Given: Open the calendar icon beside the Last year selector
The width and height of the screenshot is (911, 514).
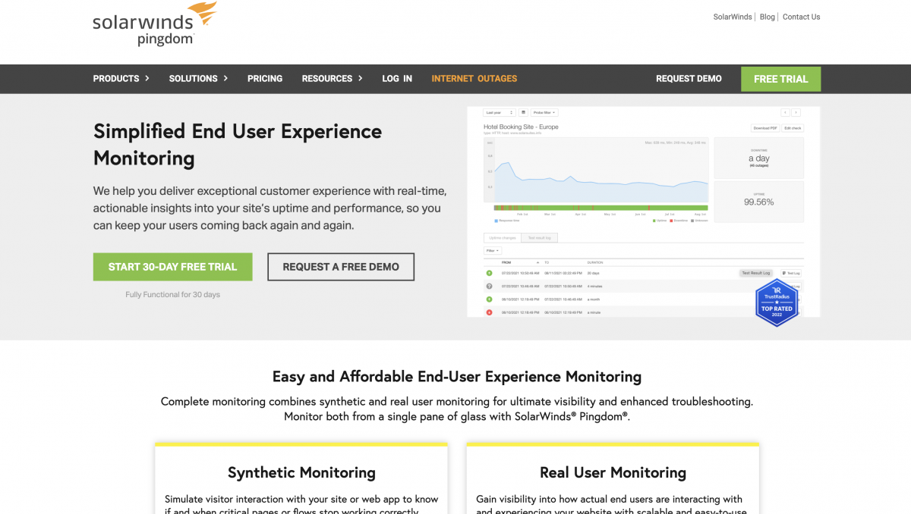Looking at the screenshot, I should (x=523, y=112).
